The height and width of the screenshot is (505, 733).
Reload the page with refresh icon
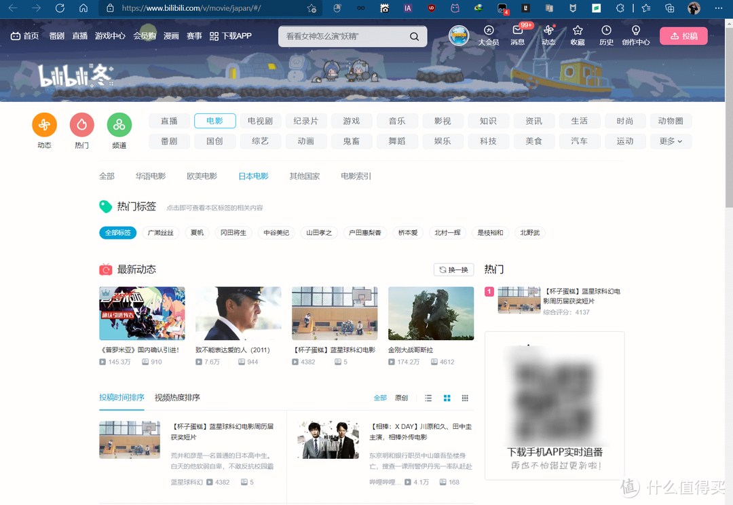[60, 8]
